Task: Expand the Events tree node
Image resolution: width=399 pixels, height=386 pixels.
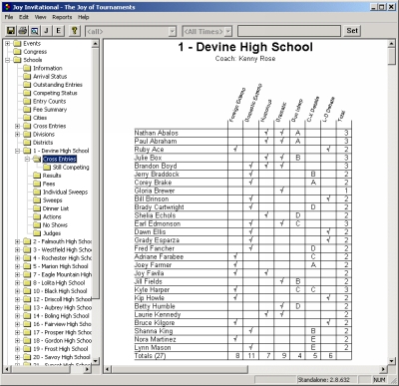Action: coord(7,44)
